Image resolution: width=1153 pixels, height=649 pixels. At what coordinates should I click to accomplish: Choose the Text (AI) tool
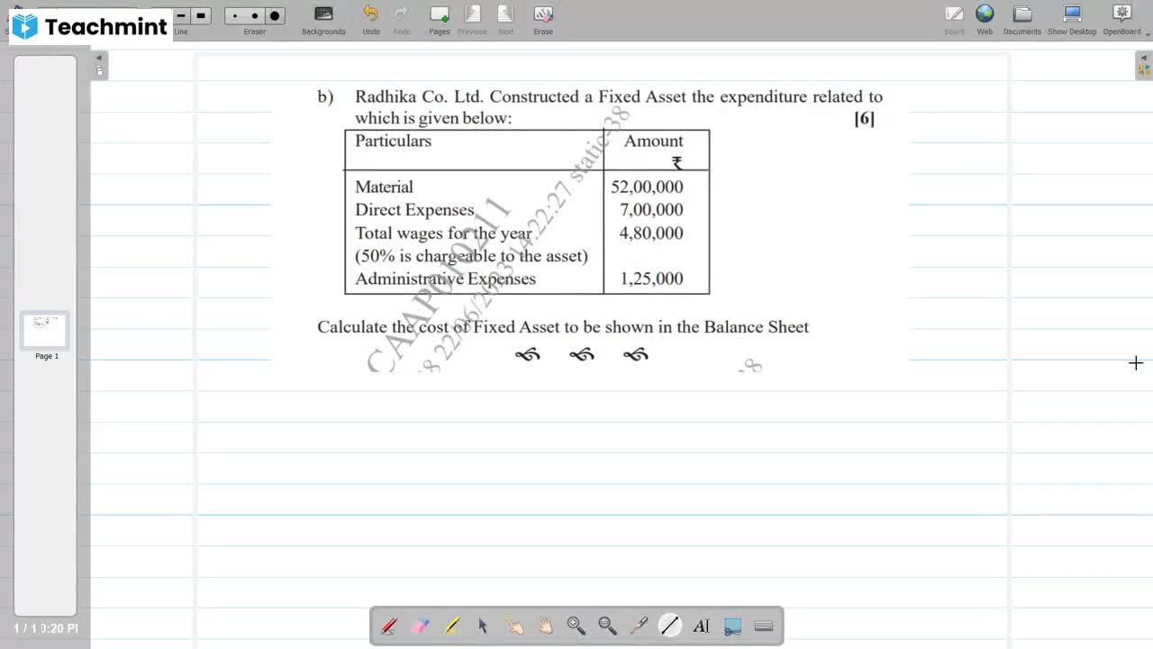[x=702, y=626]
